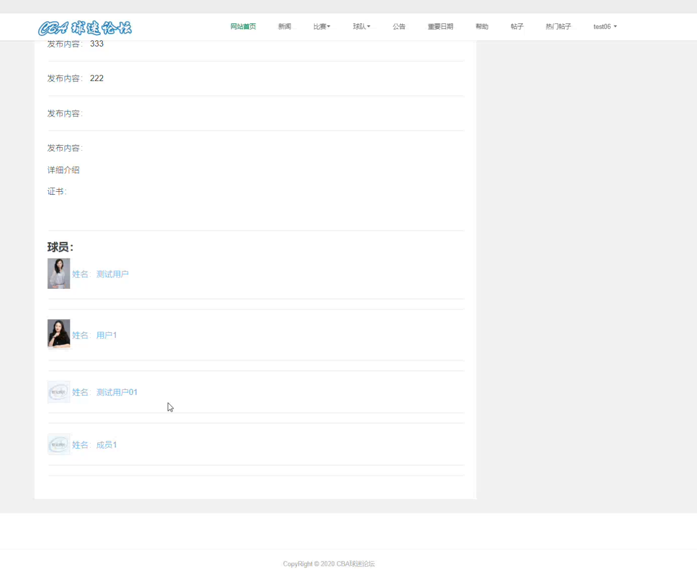The image size is (697, 577).
Task: Click the CopyRight footer text
Action: click(329, 563)
